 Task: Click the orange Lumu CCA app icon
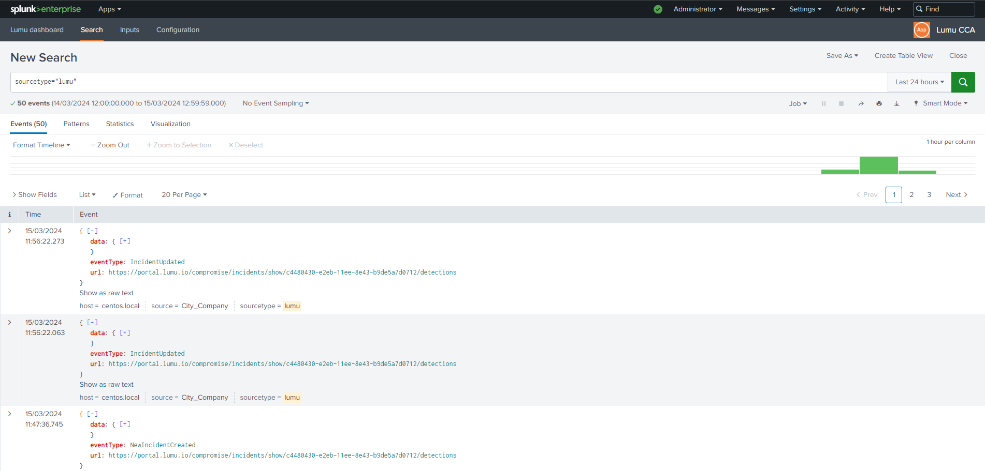point(921,30)
